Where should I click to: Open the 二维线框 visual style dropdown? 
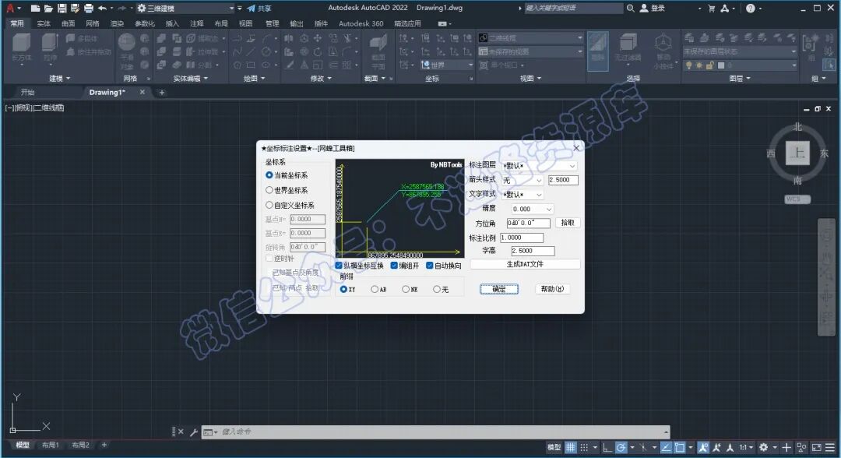pyautogui.click(x=530, y=38)
